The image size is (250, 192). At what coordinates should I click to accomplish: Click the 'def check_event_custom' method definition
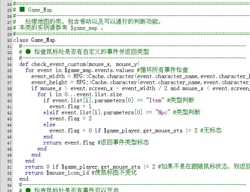coord(79,65)
